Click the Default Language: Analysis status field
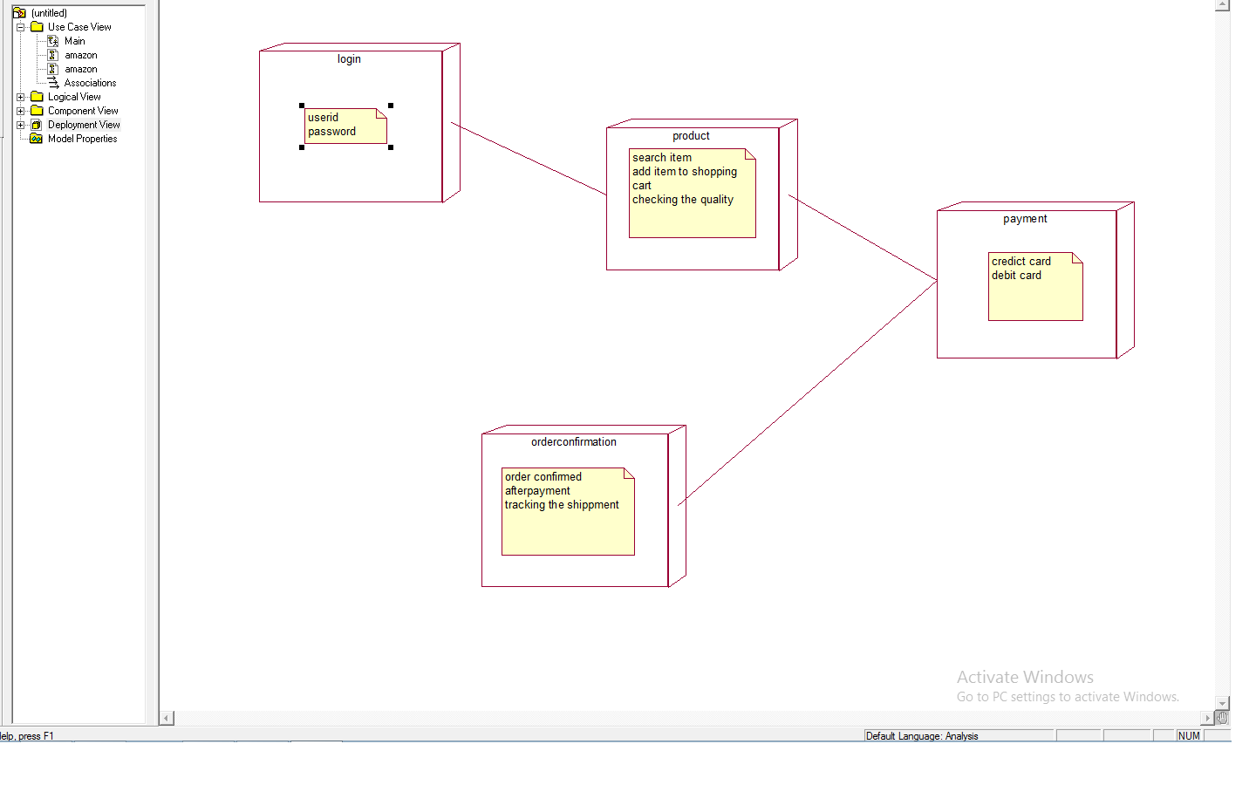Screen dimensions: 1256x785 click(x=959, y=736)
